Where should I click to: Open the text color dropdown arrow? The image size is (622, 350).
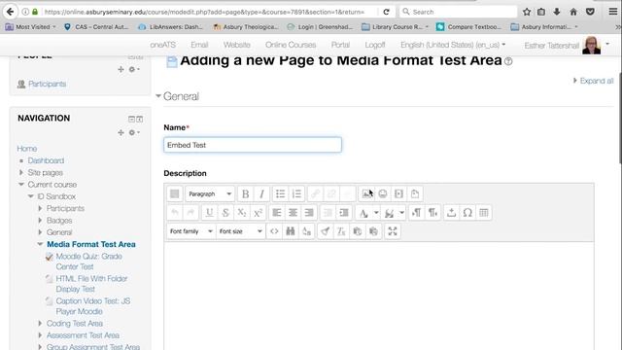point(376,213)
